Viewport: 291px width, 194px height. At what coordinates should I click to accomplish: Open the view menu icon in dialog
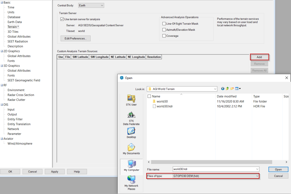click(238, 89)
